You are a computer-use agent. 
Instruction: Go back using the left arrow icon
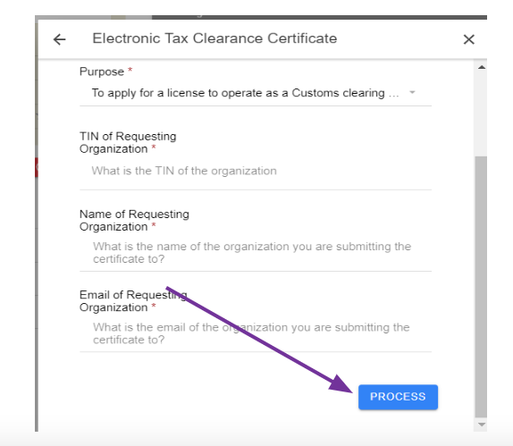pos(60,39)
